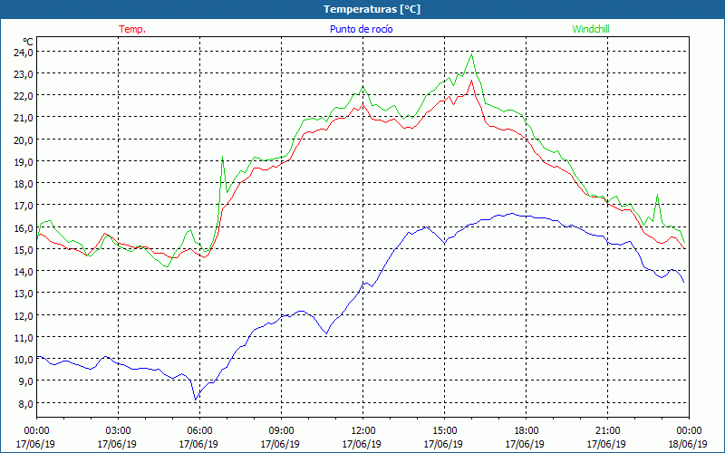Select the blue 'Punto de rocío' legend label
Viewport: 725px width, 453px height.
pyautogui.click(x=361, y=29)
